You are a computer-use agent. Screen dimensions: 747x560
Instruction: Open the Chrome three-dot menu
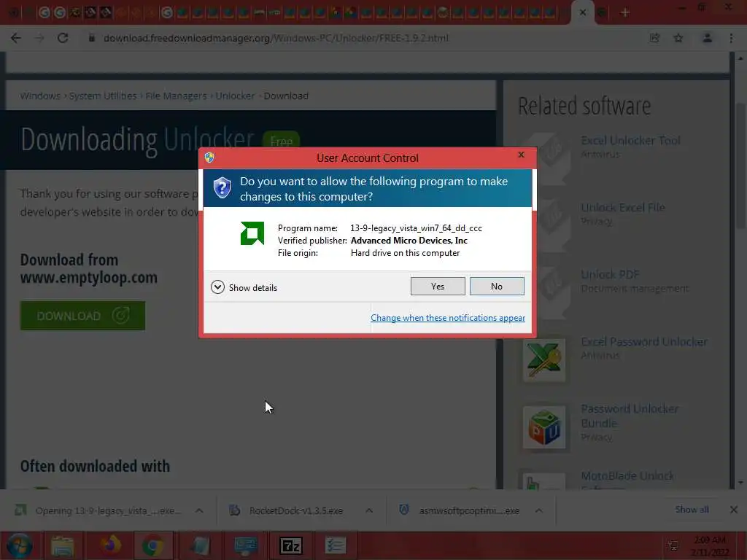(731, 38)
